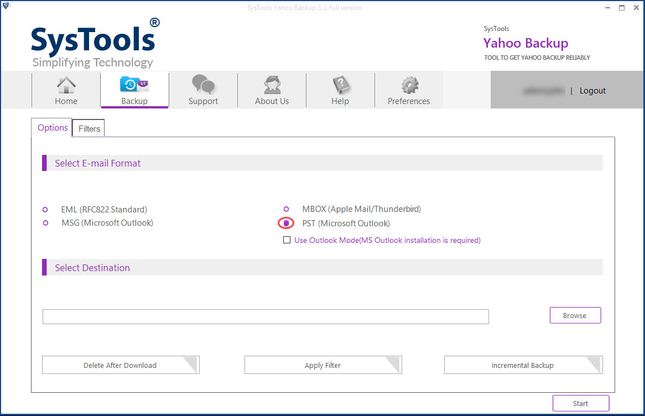The width and height of the screenshot is (645, 416).
Task: Choose EML (RFC822 Standard) format
Action: 45,210
